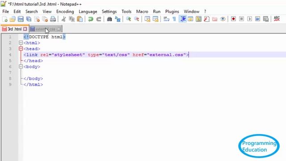
Task: Open the File menu
Action: (x=5, y=12)
